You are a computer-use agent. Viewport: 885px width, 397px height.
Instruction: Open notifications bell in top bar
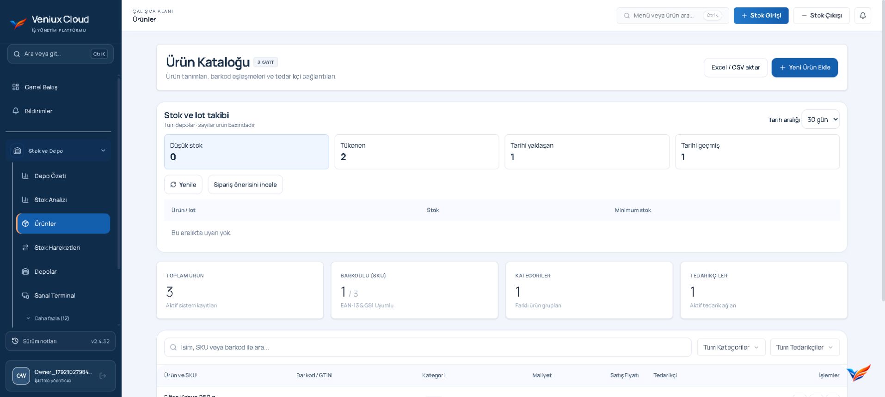[x=863, y=16]
